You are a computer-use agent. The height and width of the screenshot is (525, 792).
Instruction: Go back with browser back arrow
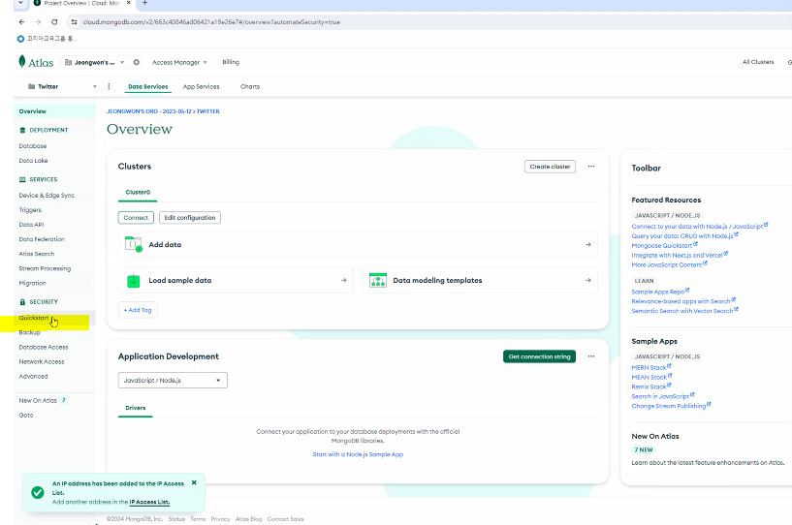tap(21, 22)
